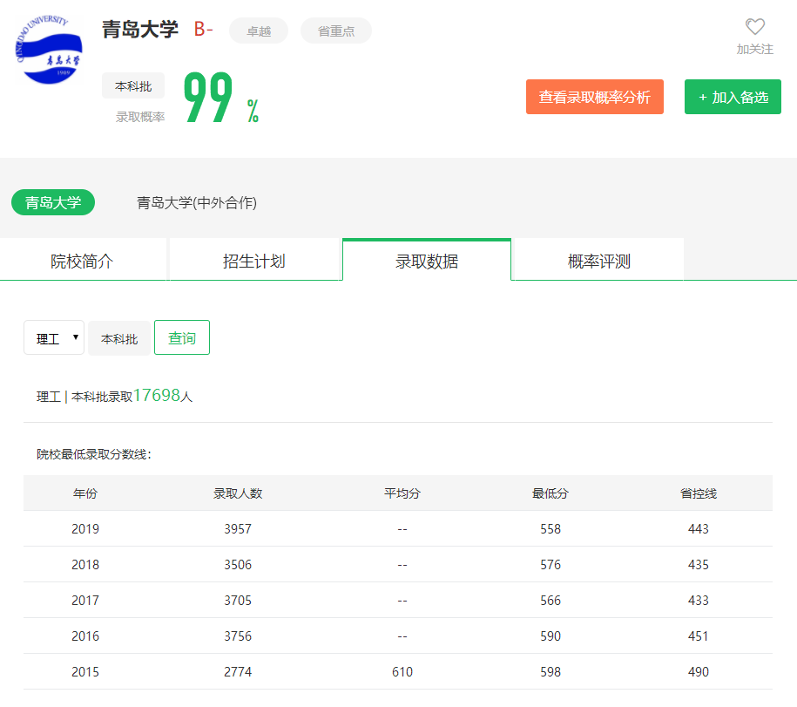Click the Qingdao University logo
The height and width of the screenshot is (707, 797).
pos(50,50)
